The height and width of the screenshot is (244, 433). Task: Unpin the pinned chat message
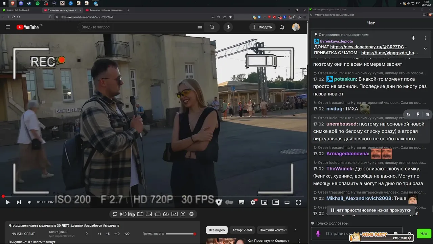(x=413, y=38)
